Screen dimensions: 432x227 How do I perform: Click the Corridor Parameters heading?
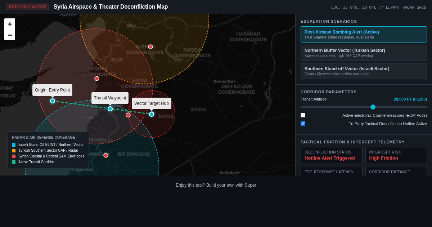(329, 92)
